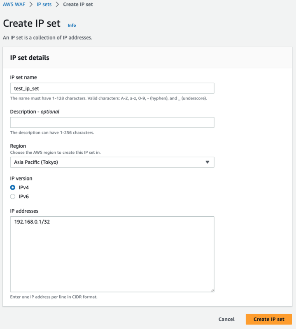Image resolution: width=296 pixels, height=329 pixels.
Task: Click the empty Description input field
Action: coord(112,123)
